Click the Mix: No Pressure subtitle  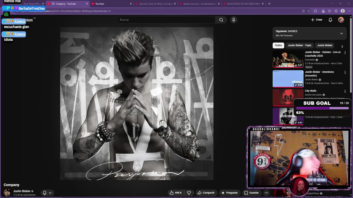pos(284,35)
